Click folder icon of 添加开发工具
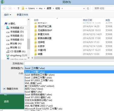Viewport: 114px width, 111px height. point(35,26)
